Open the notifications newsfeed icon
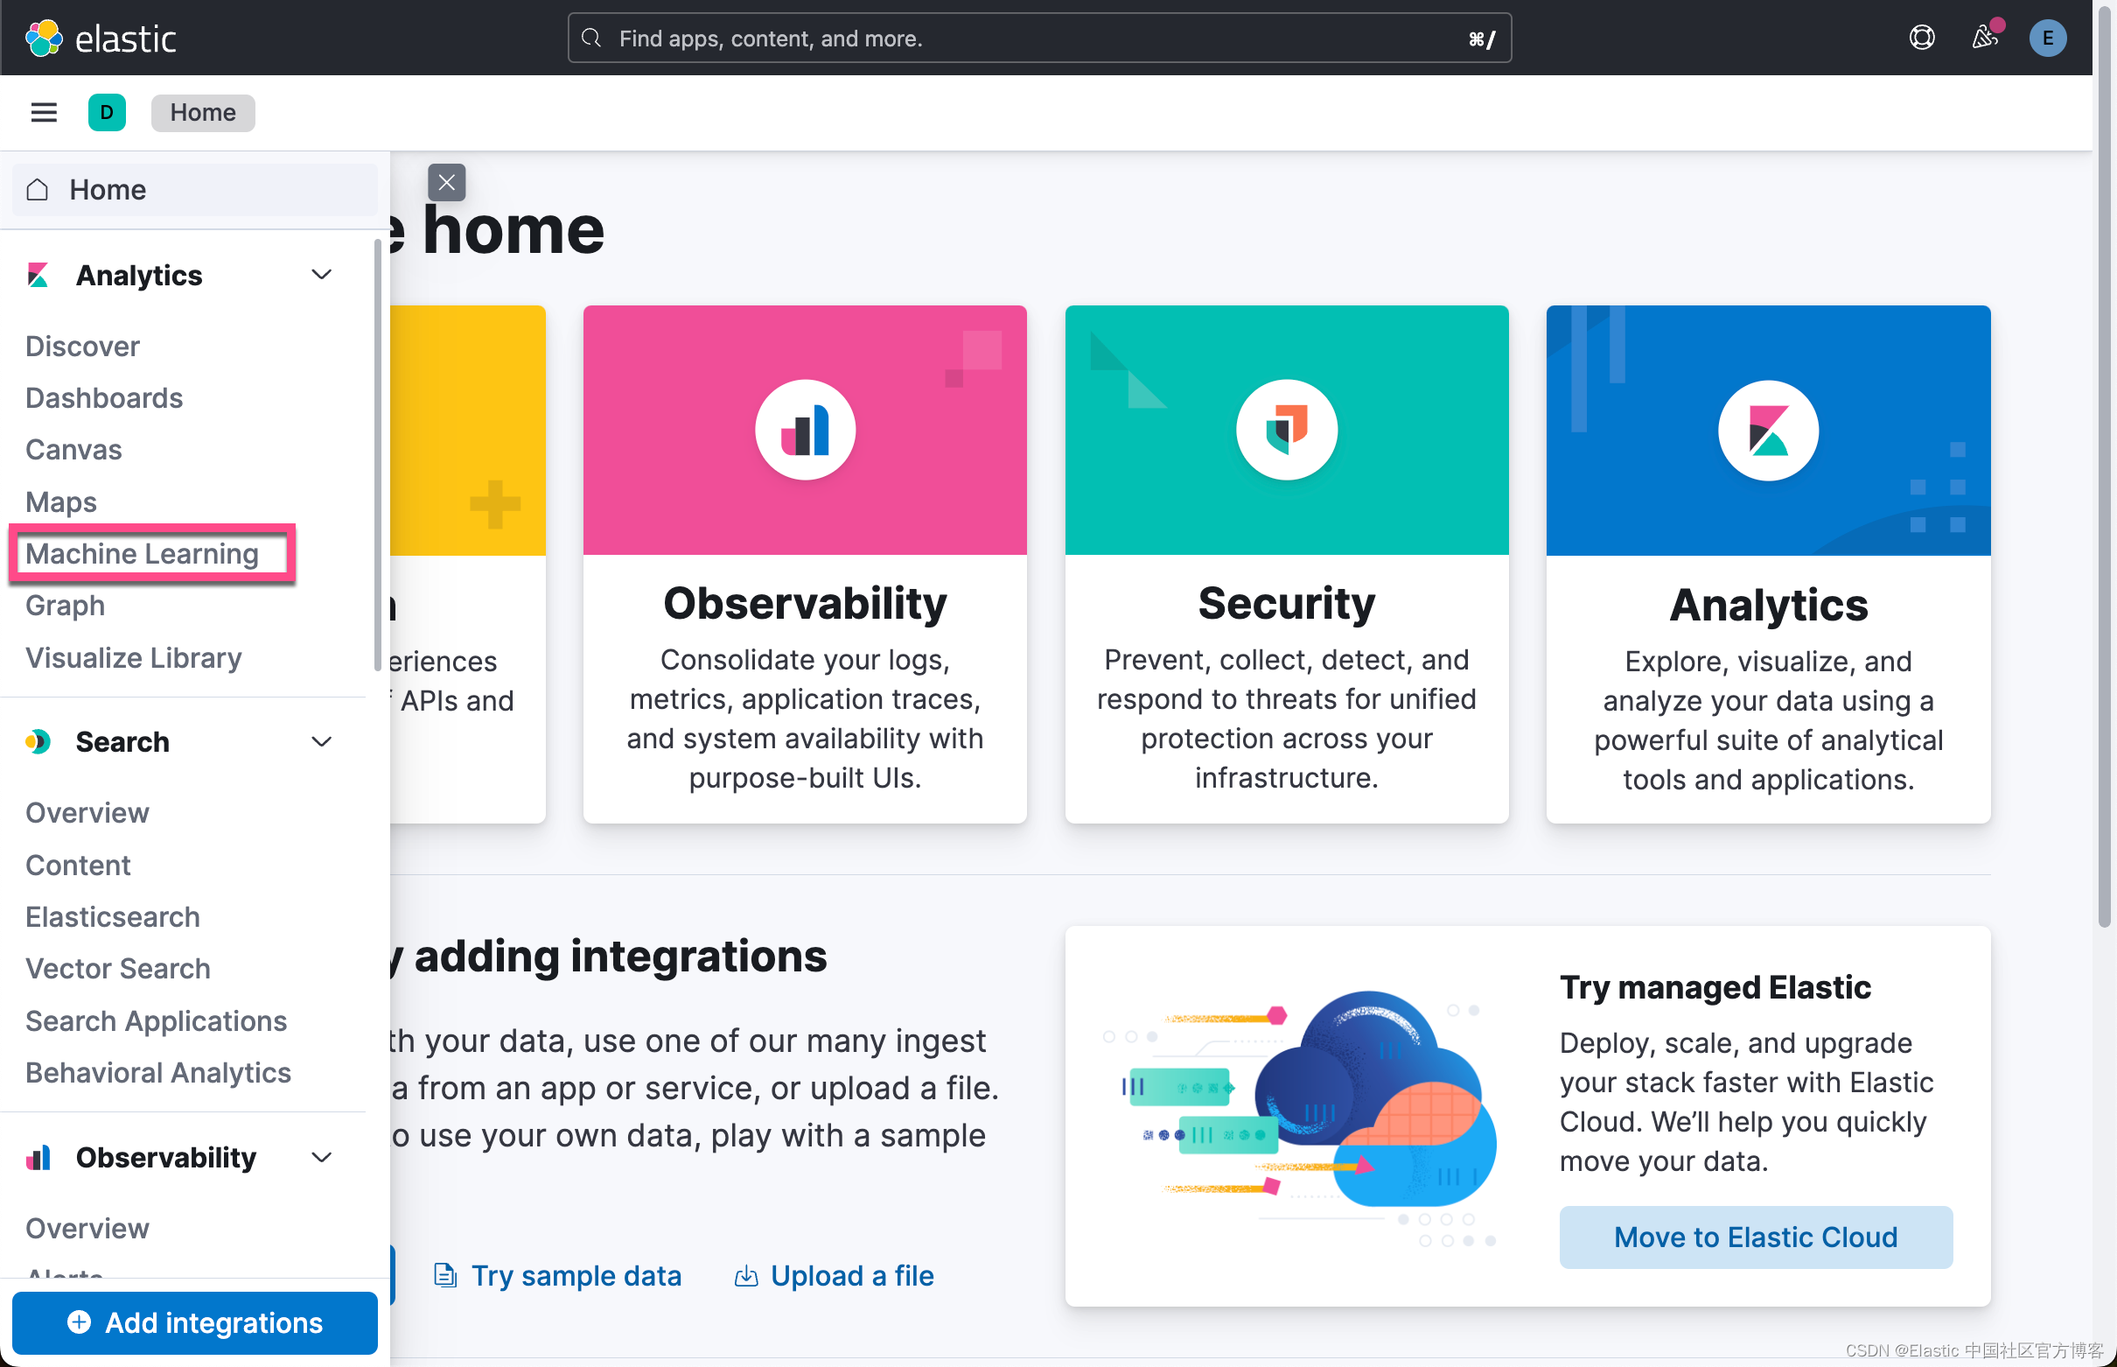Screen dimensions: 2117x1367 (x=1985, y=38)
